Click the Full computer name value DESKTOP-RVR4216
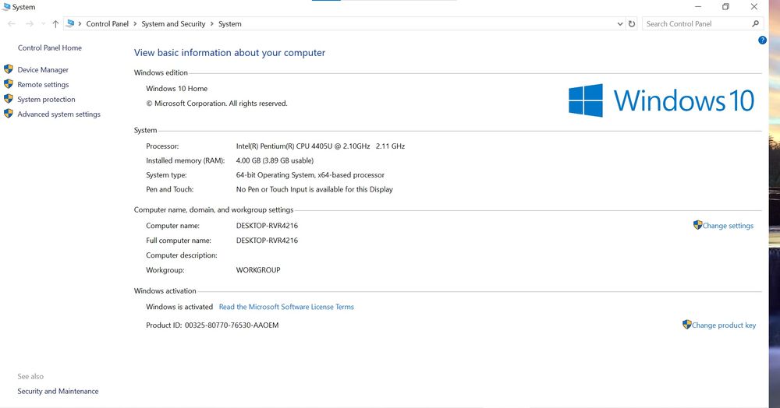 point(267,241)
